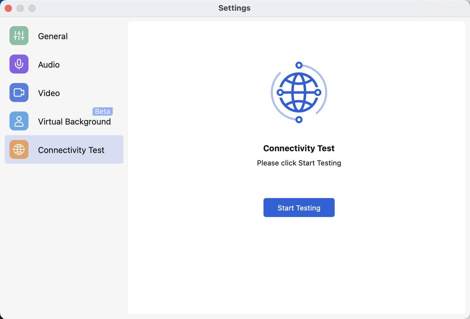Click the green General sliders icon
Screen dimensions: 470x319
[x=19, y=36]
